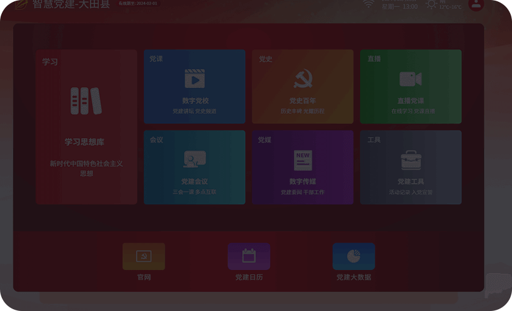The width and height of the screenshot is (512, 311).
Task: Click the 党建讲坛 党史频道 subtitle
Action: coord(195,111)
